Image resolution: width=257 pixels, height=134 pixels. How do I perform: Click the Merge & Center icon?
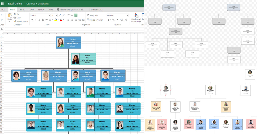click(88, 20)
